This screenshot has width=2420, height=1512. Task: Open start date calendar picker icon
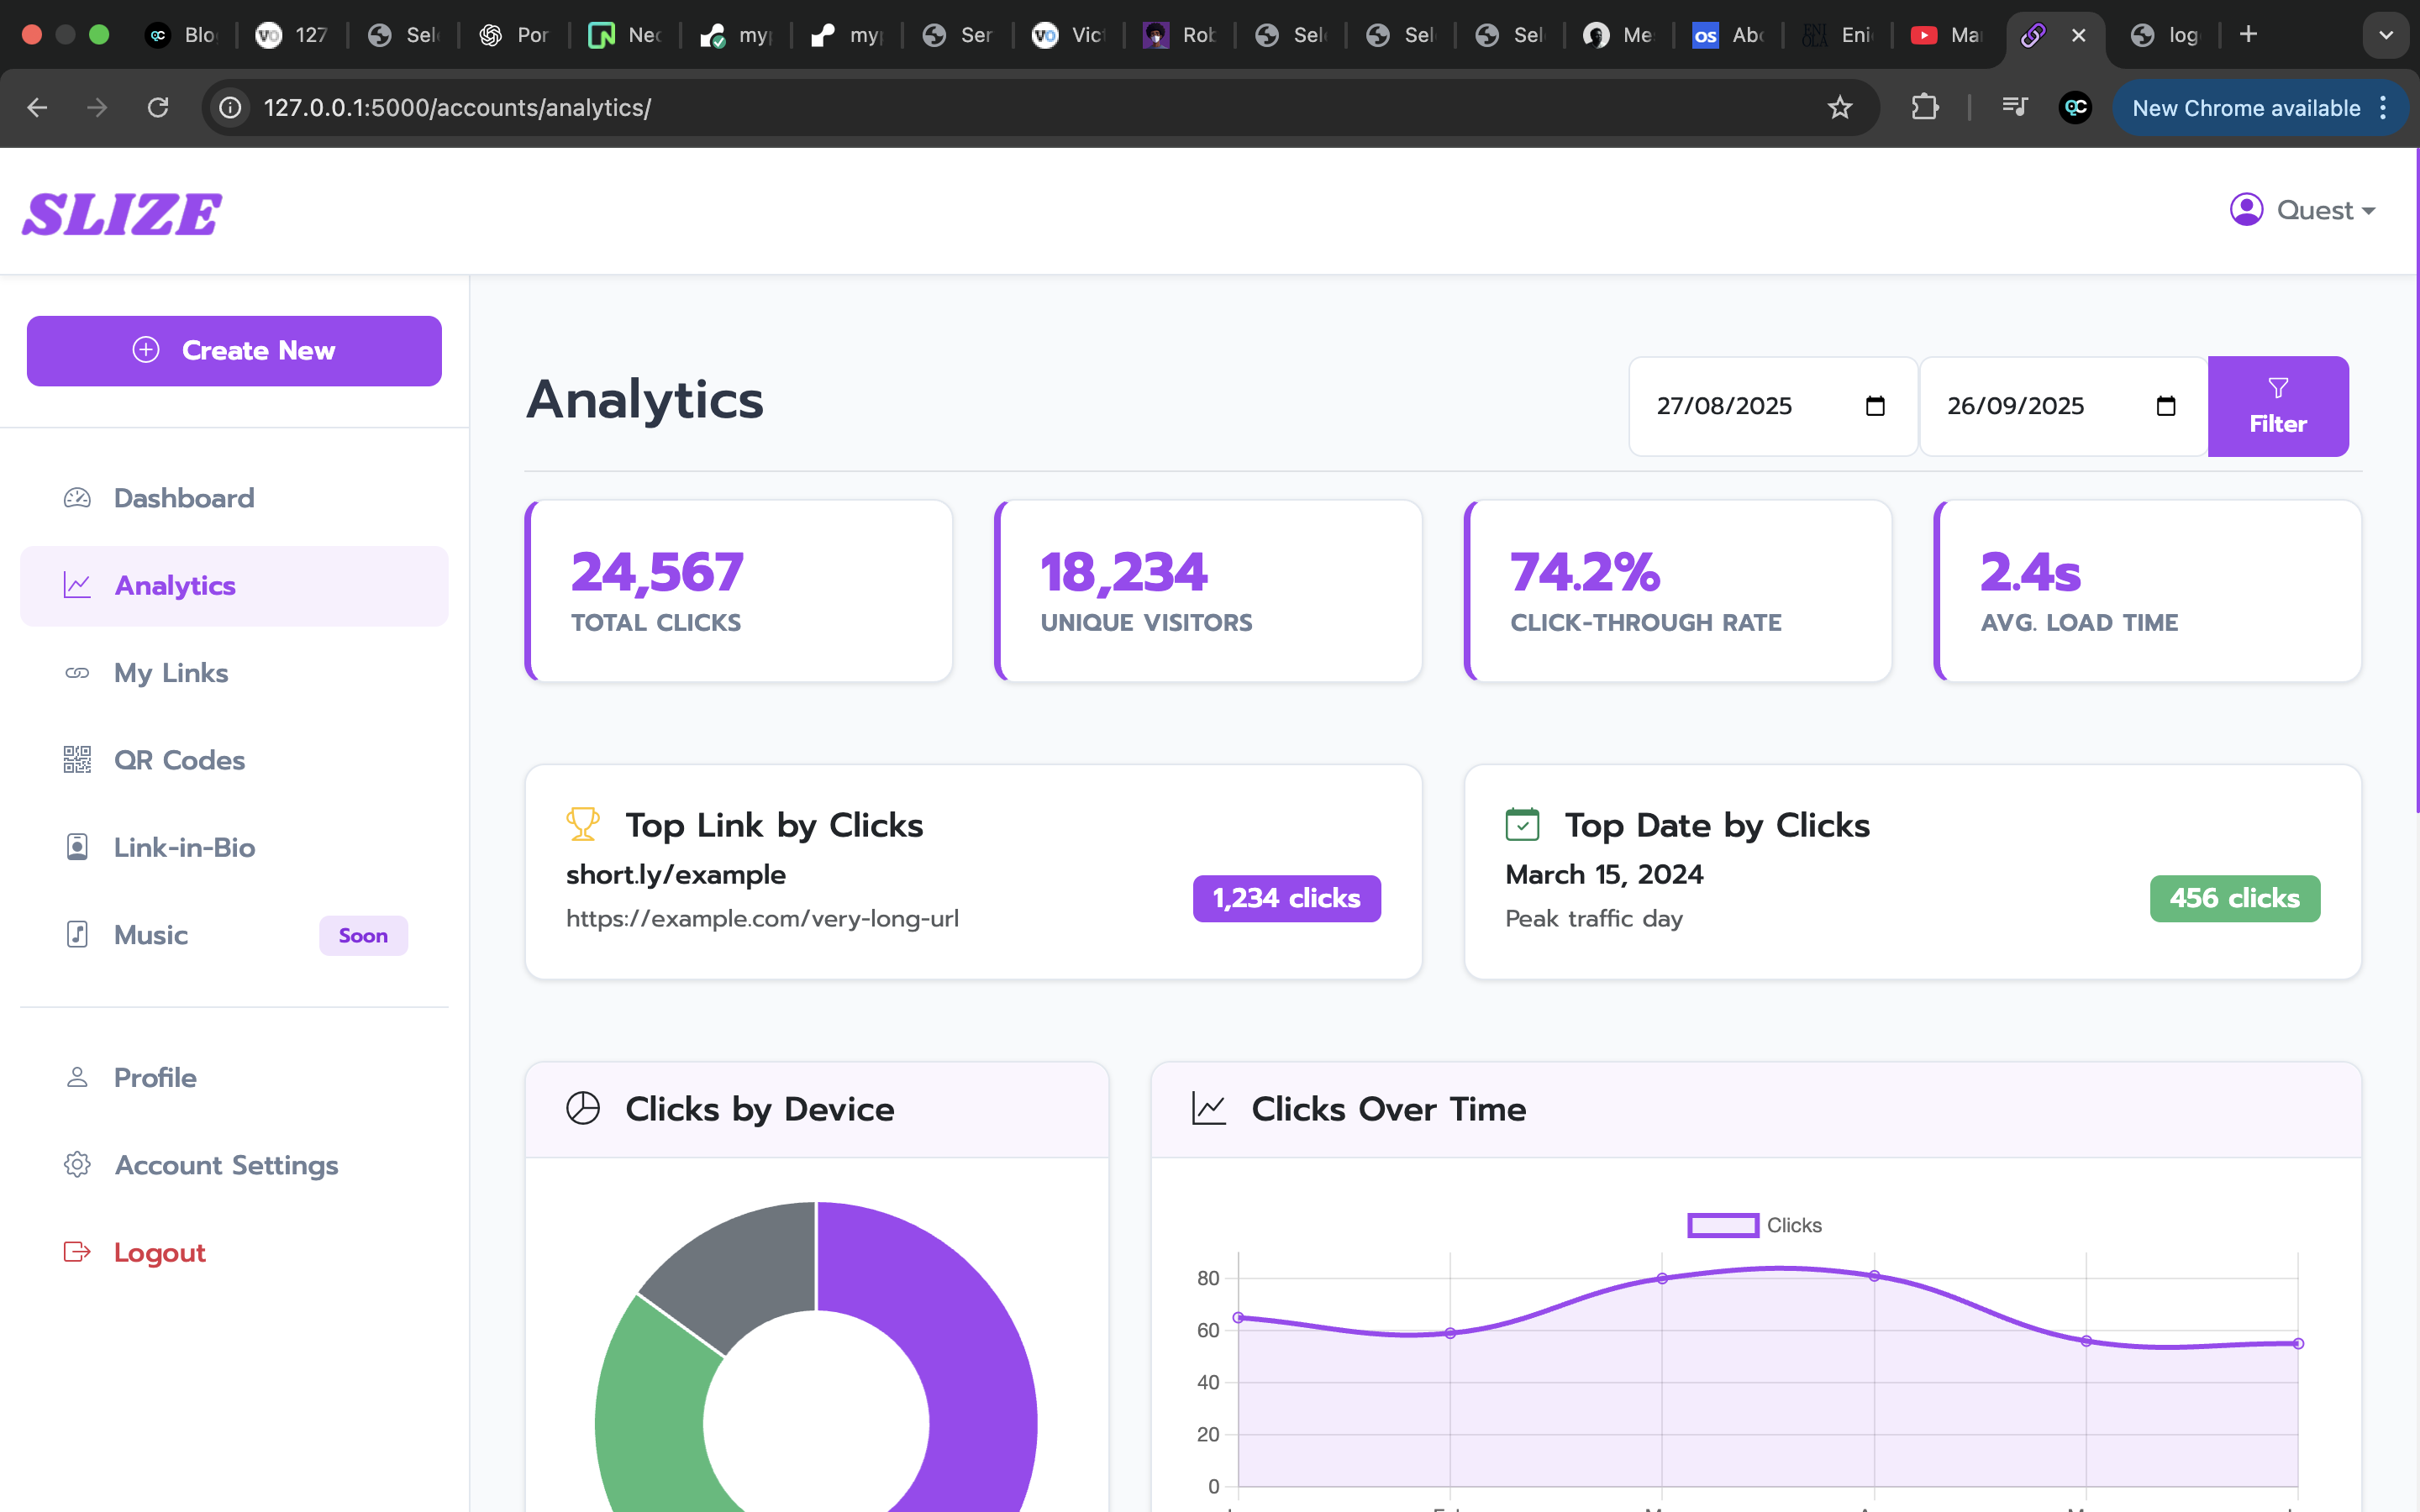(1875, 406)
